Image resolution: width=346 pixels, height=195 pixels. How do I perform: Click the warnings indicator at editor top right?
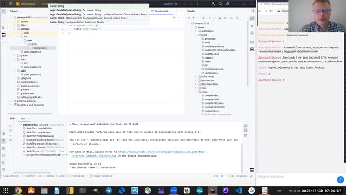(175, 17)
